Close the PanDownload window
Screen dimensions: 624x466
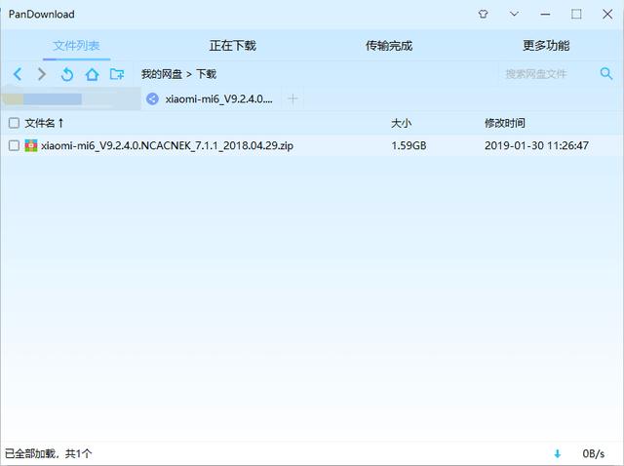point(607,15)
